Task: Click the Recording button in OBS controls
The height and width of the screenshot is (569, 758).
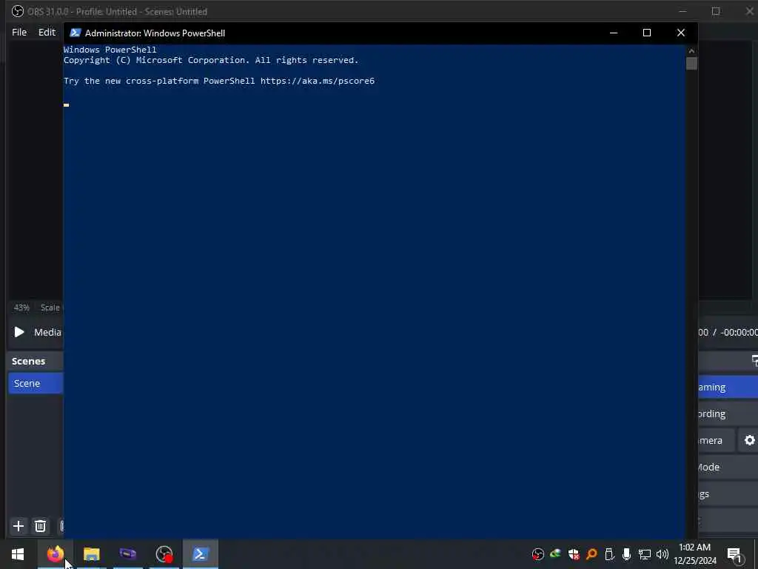Action: pyautogui.click(x=728, y=413)
